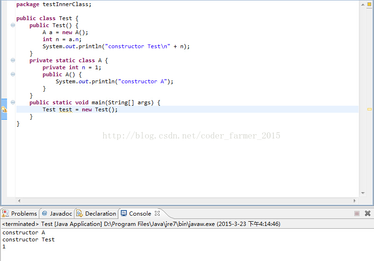Click the Remove Launch gray X icon

point(367,213)
